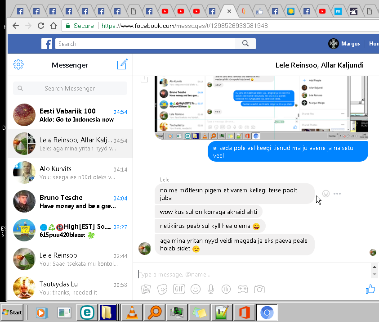Open the emoji picker in composer

coord(195,289)
